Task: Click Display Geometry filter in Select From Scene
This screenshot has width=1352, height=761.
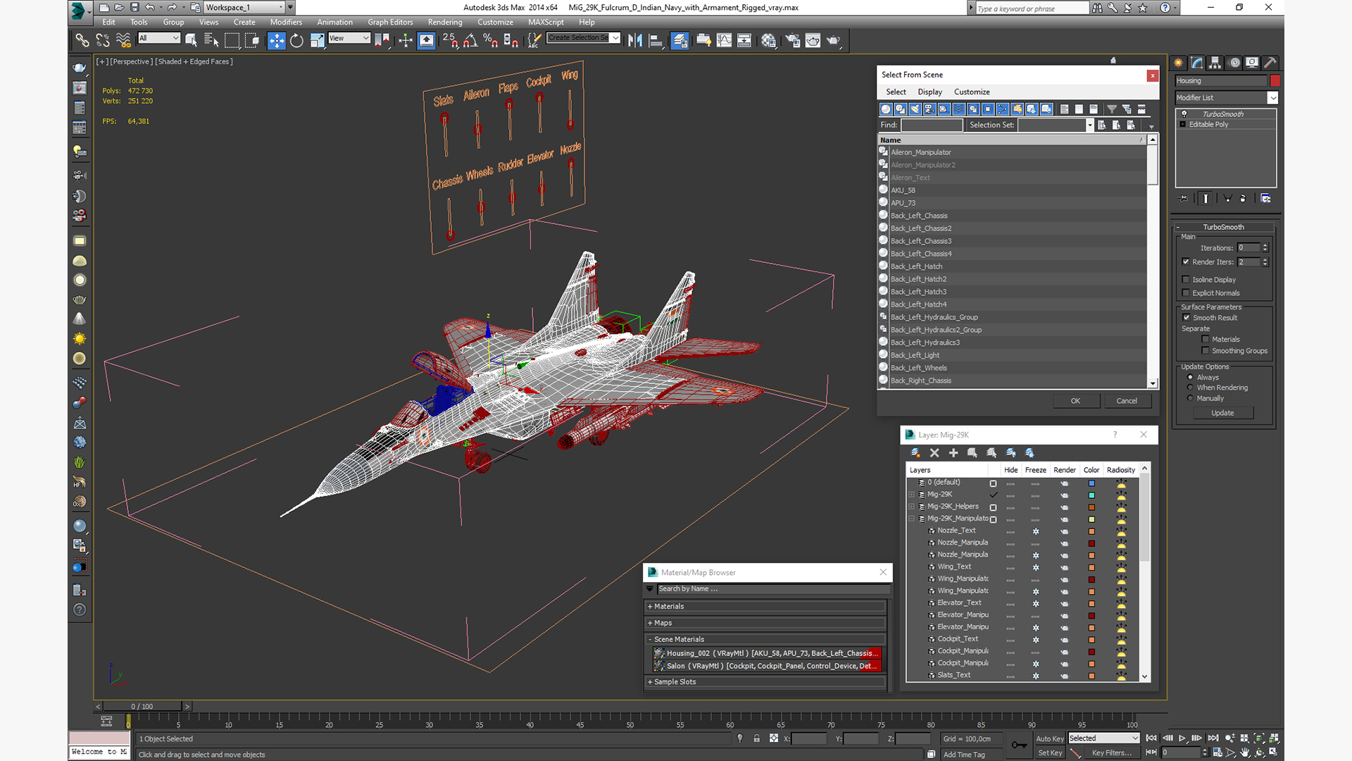Action: (x=886, y=109)
